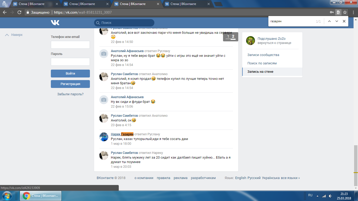358x201 pixels.
Task: Go to page 2 of comments
Action: click(x=233, y=36)
